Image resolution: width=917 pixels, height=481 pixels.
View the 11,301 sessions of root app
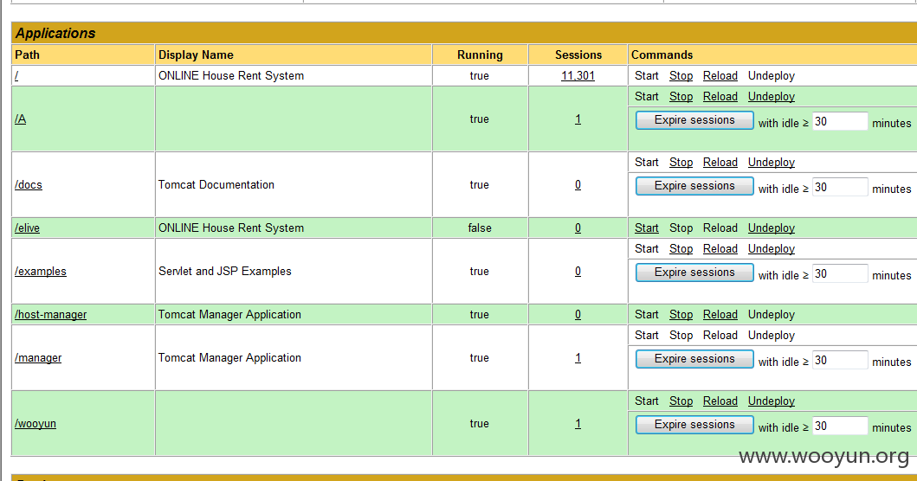(x=578, y=76)
